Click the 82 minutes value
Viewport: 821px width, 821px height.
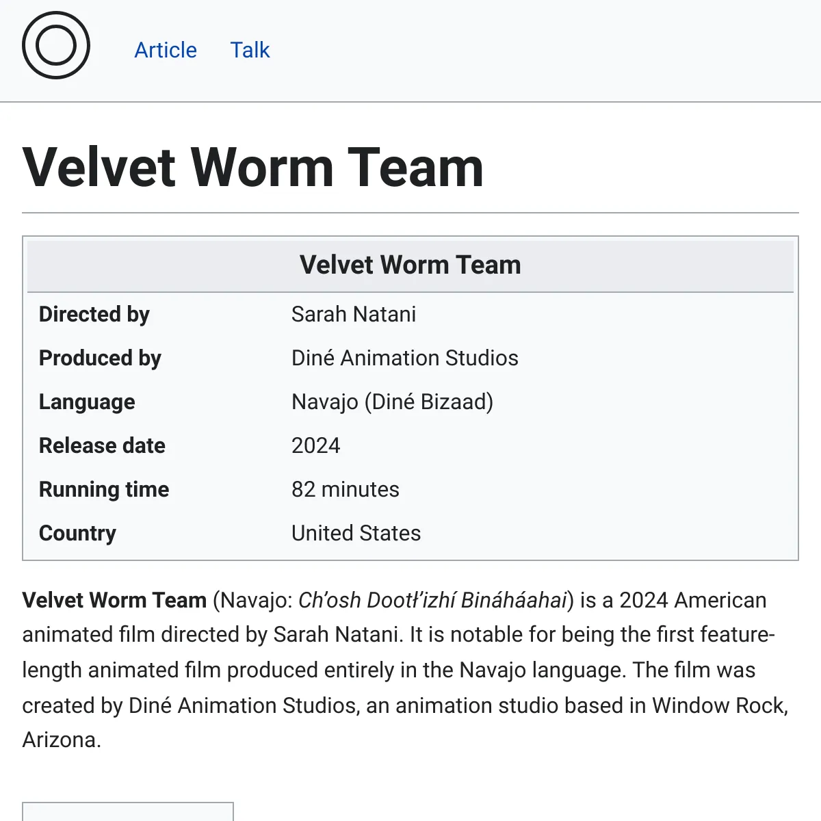346,489
